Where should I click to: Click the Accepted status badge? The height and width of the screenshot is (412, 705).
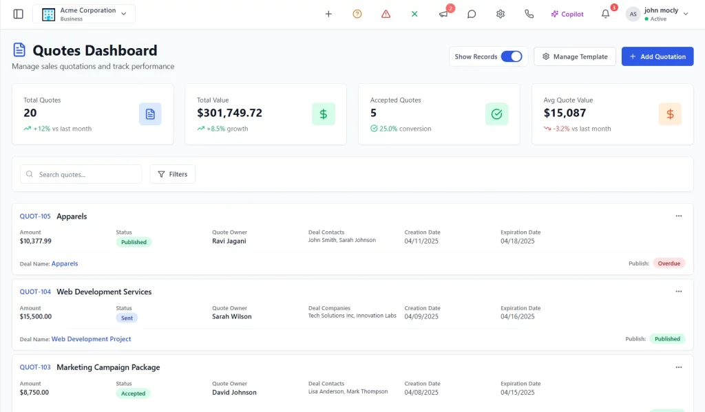pyautogui.click(x=133, y=393)
